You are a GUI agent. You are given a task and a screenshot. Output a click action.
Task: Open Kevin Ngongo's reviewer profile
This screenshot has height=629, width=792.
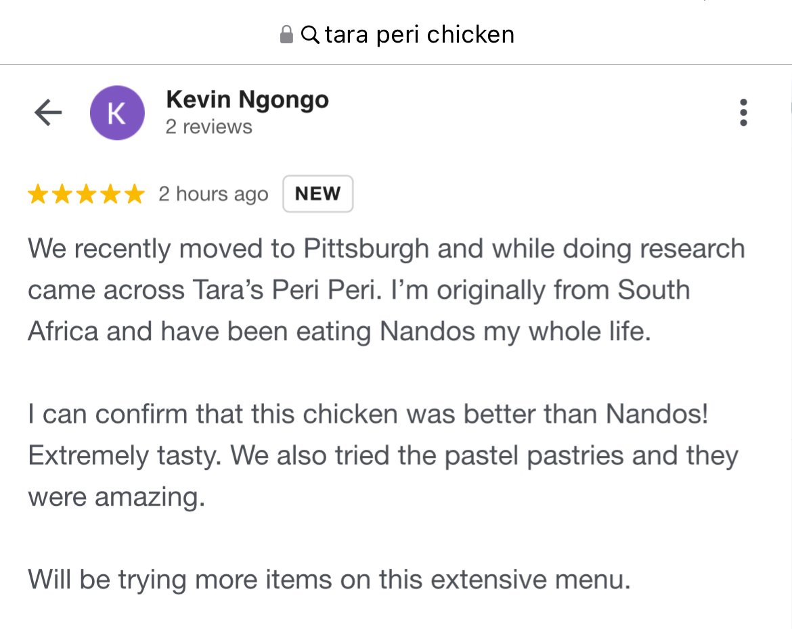(x=247, y=100)
